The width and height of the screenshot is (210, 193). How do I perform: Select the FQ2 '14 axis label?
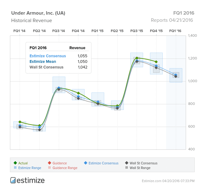tap(39, 31)
